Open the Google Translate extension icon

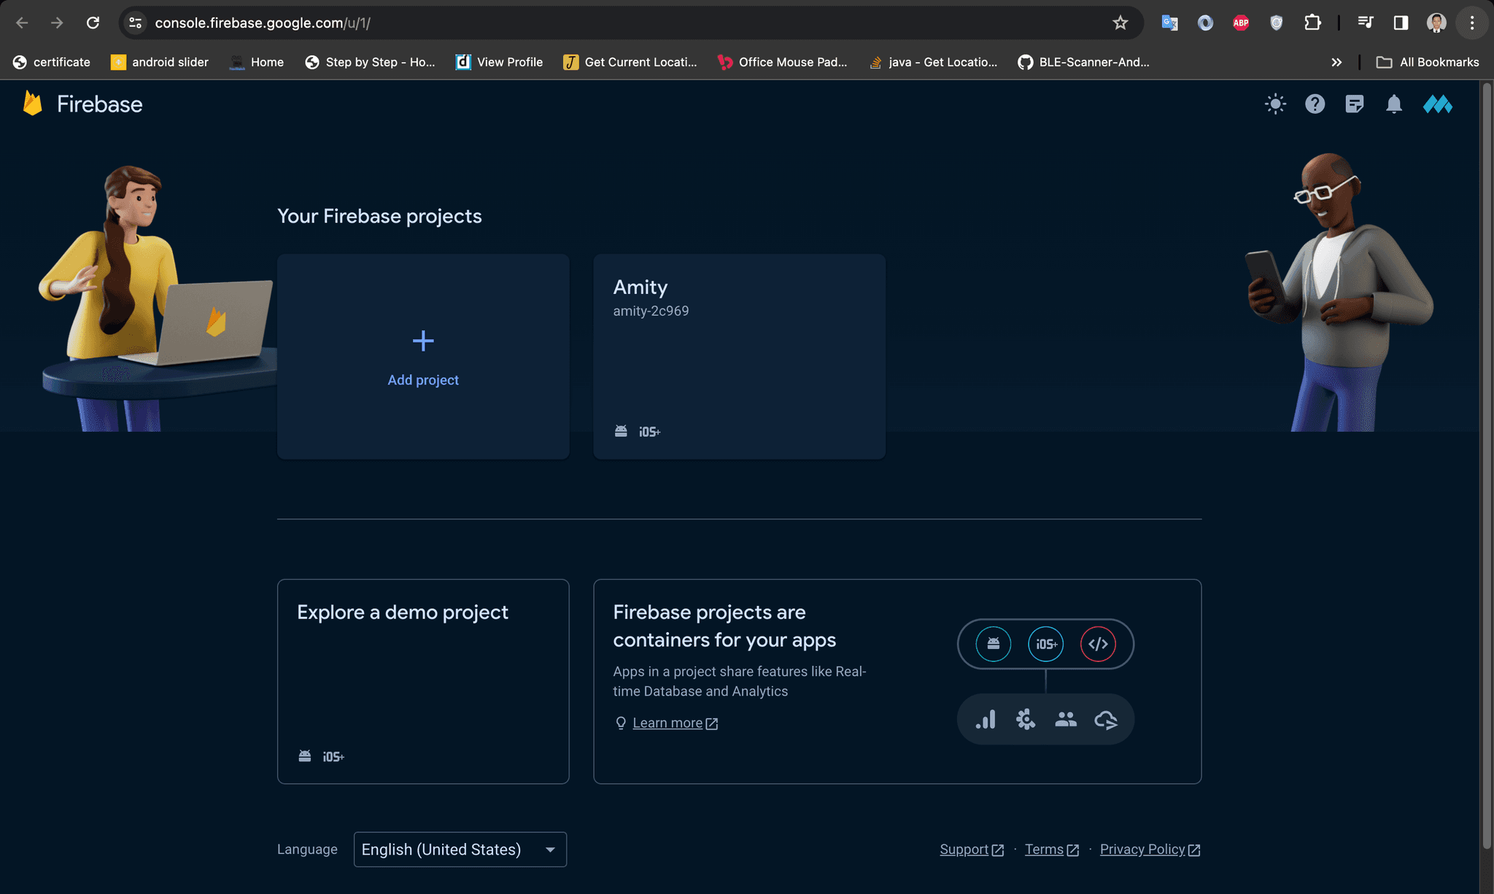coord(1169,23)
